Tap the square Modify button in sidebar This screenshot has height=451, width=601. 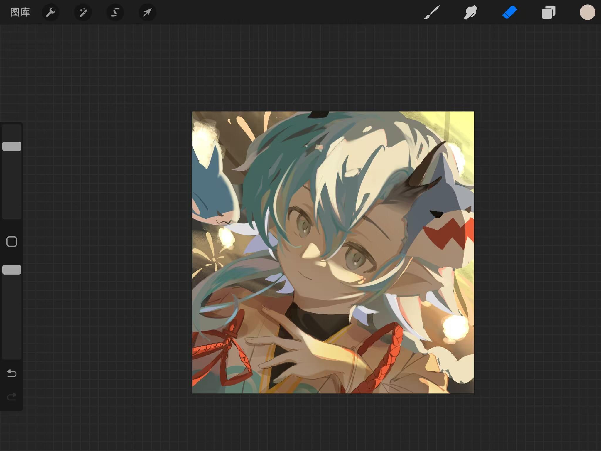pyautogui.click(x=12, y=242)
